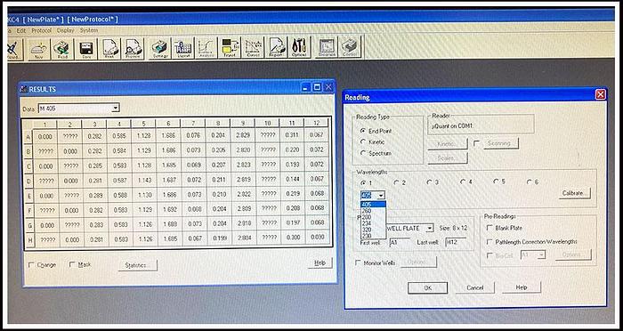The height and width of the screenshot is (331, 623).
Task: Open the System menu
Action: coord(89,30)
